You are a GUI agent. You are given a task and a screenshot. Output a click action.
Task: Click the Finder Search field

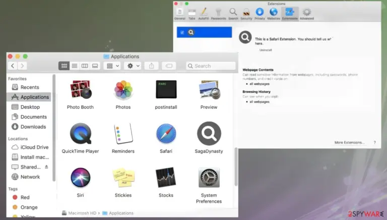coord(211,66)
